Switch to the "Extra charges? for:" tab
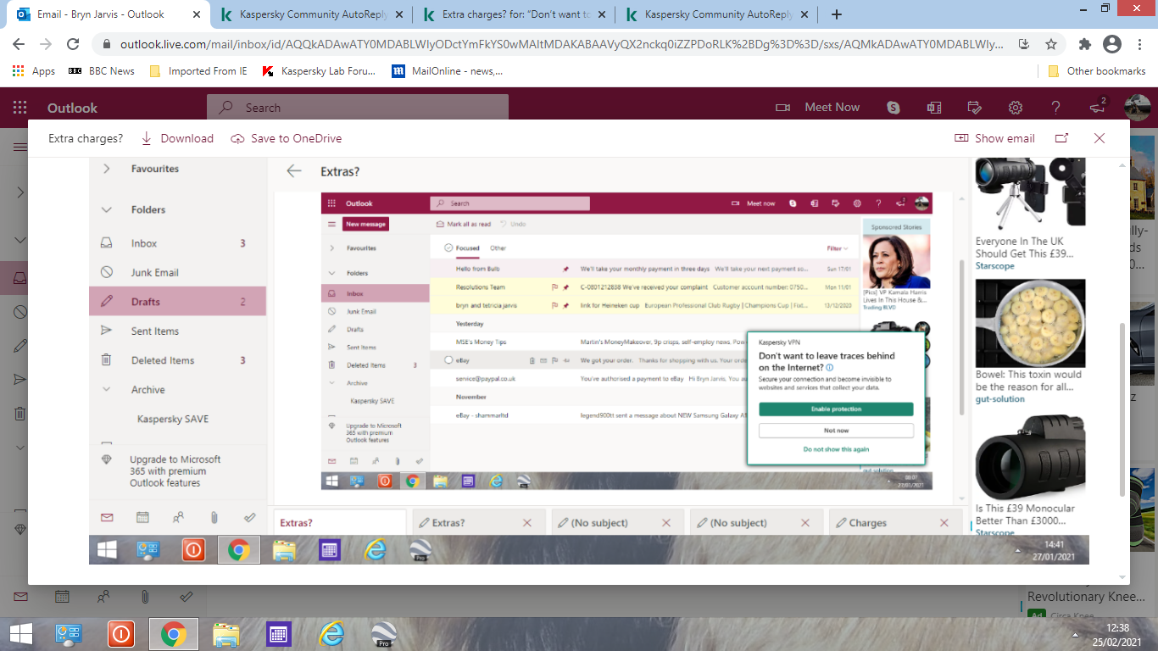 pos(515,14)
